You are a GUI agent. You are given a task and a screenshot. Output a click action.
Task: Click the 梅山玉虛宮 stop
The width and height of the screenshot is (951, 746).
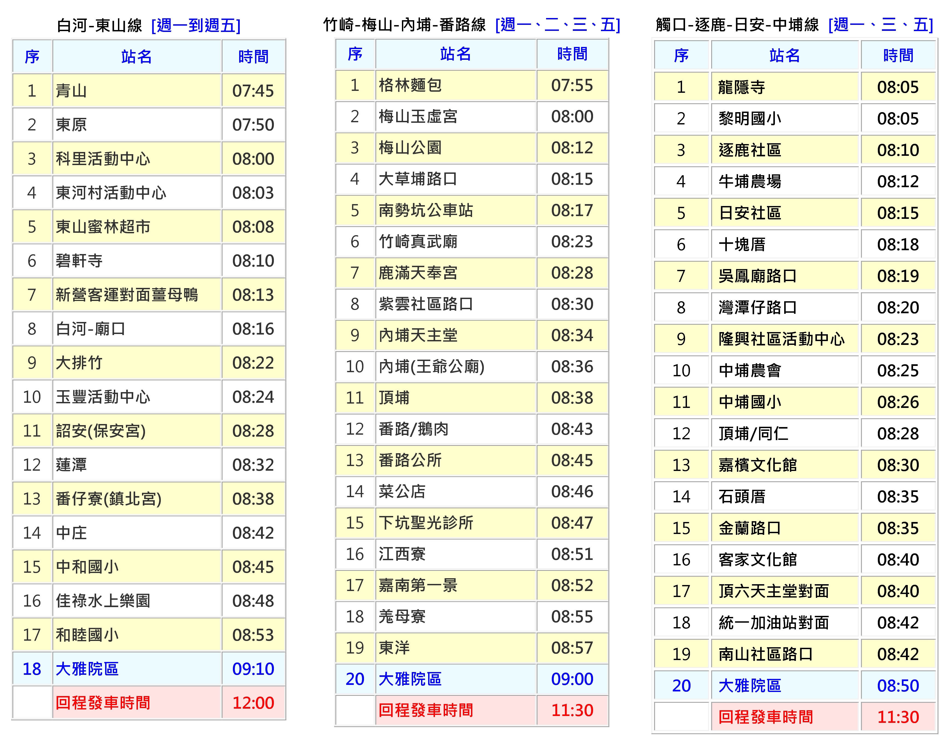click(x=418, y=117)
